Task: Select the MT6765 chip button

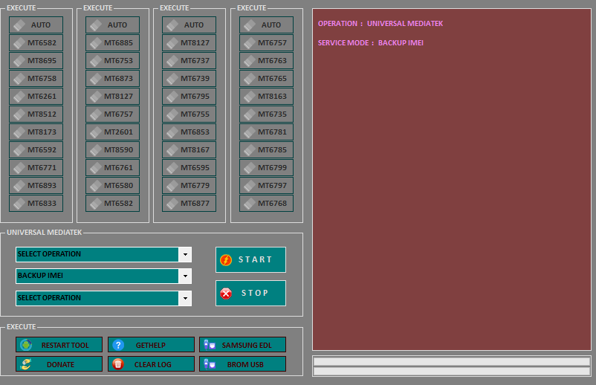Action: [x=267, y=78]
